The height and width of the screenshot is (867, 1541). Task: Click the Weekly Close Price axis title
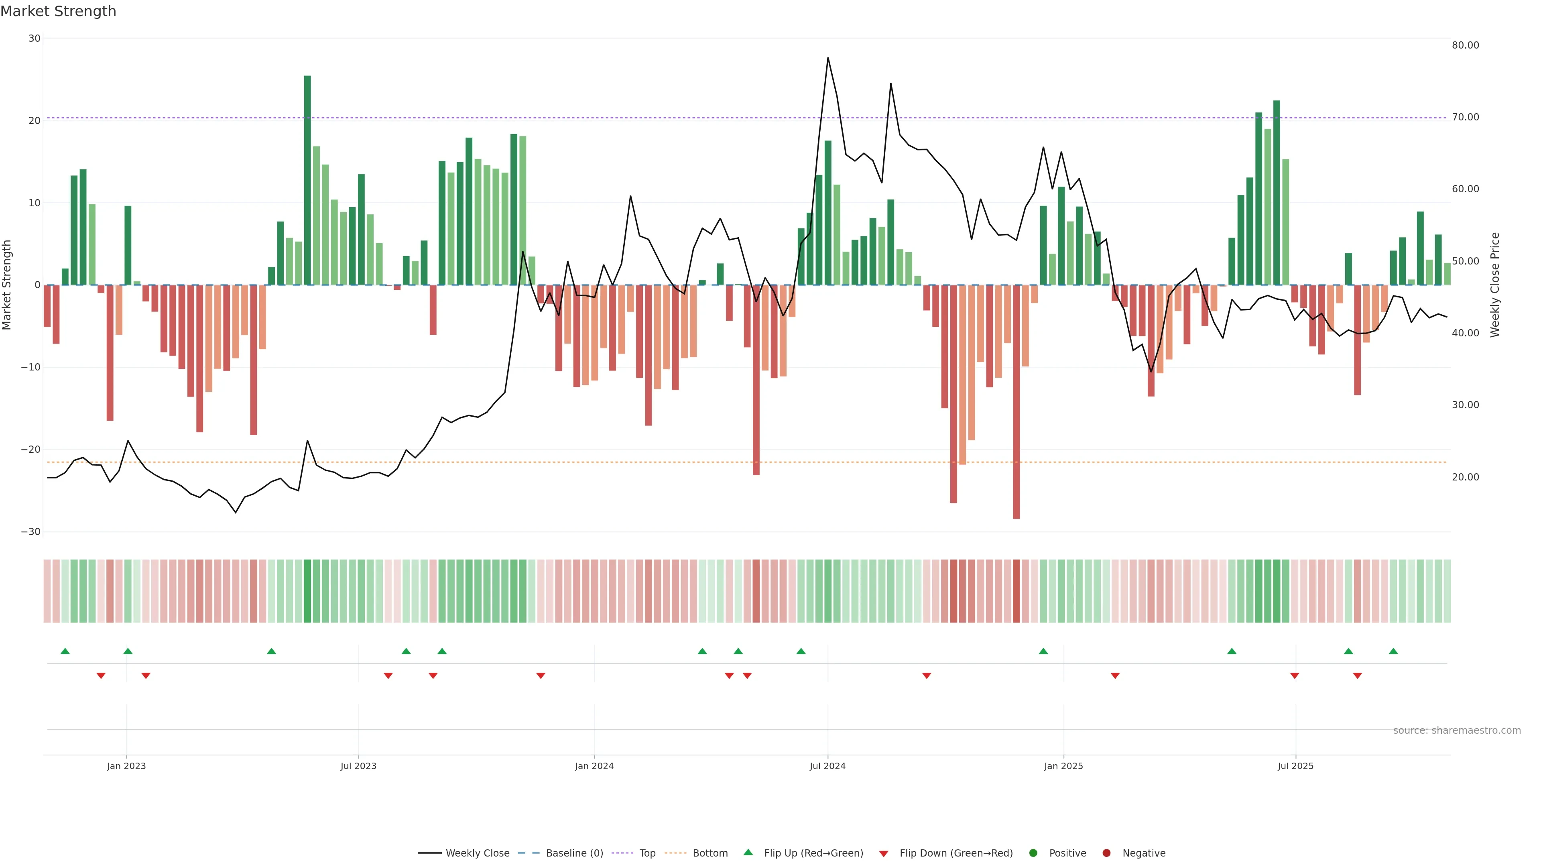coord(1495,285)
